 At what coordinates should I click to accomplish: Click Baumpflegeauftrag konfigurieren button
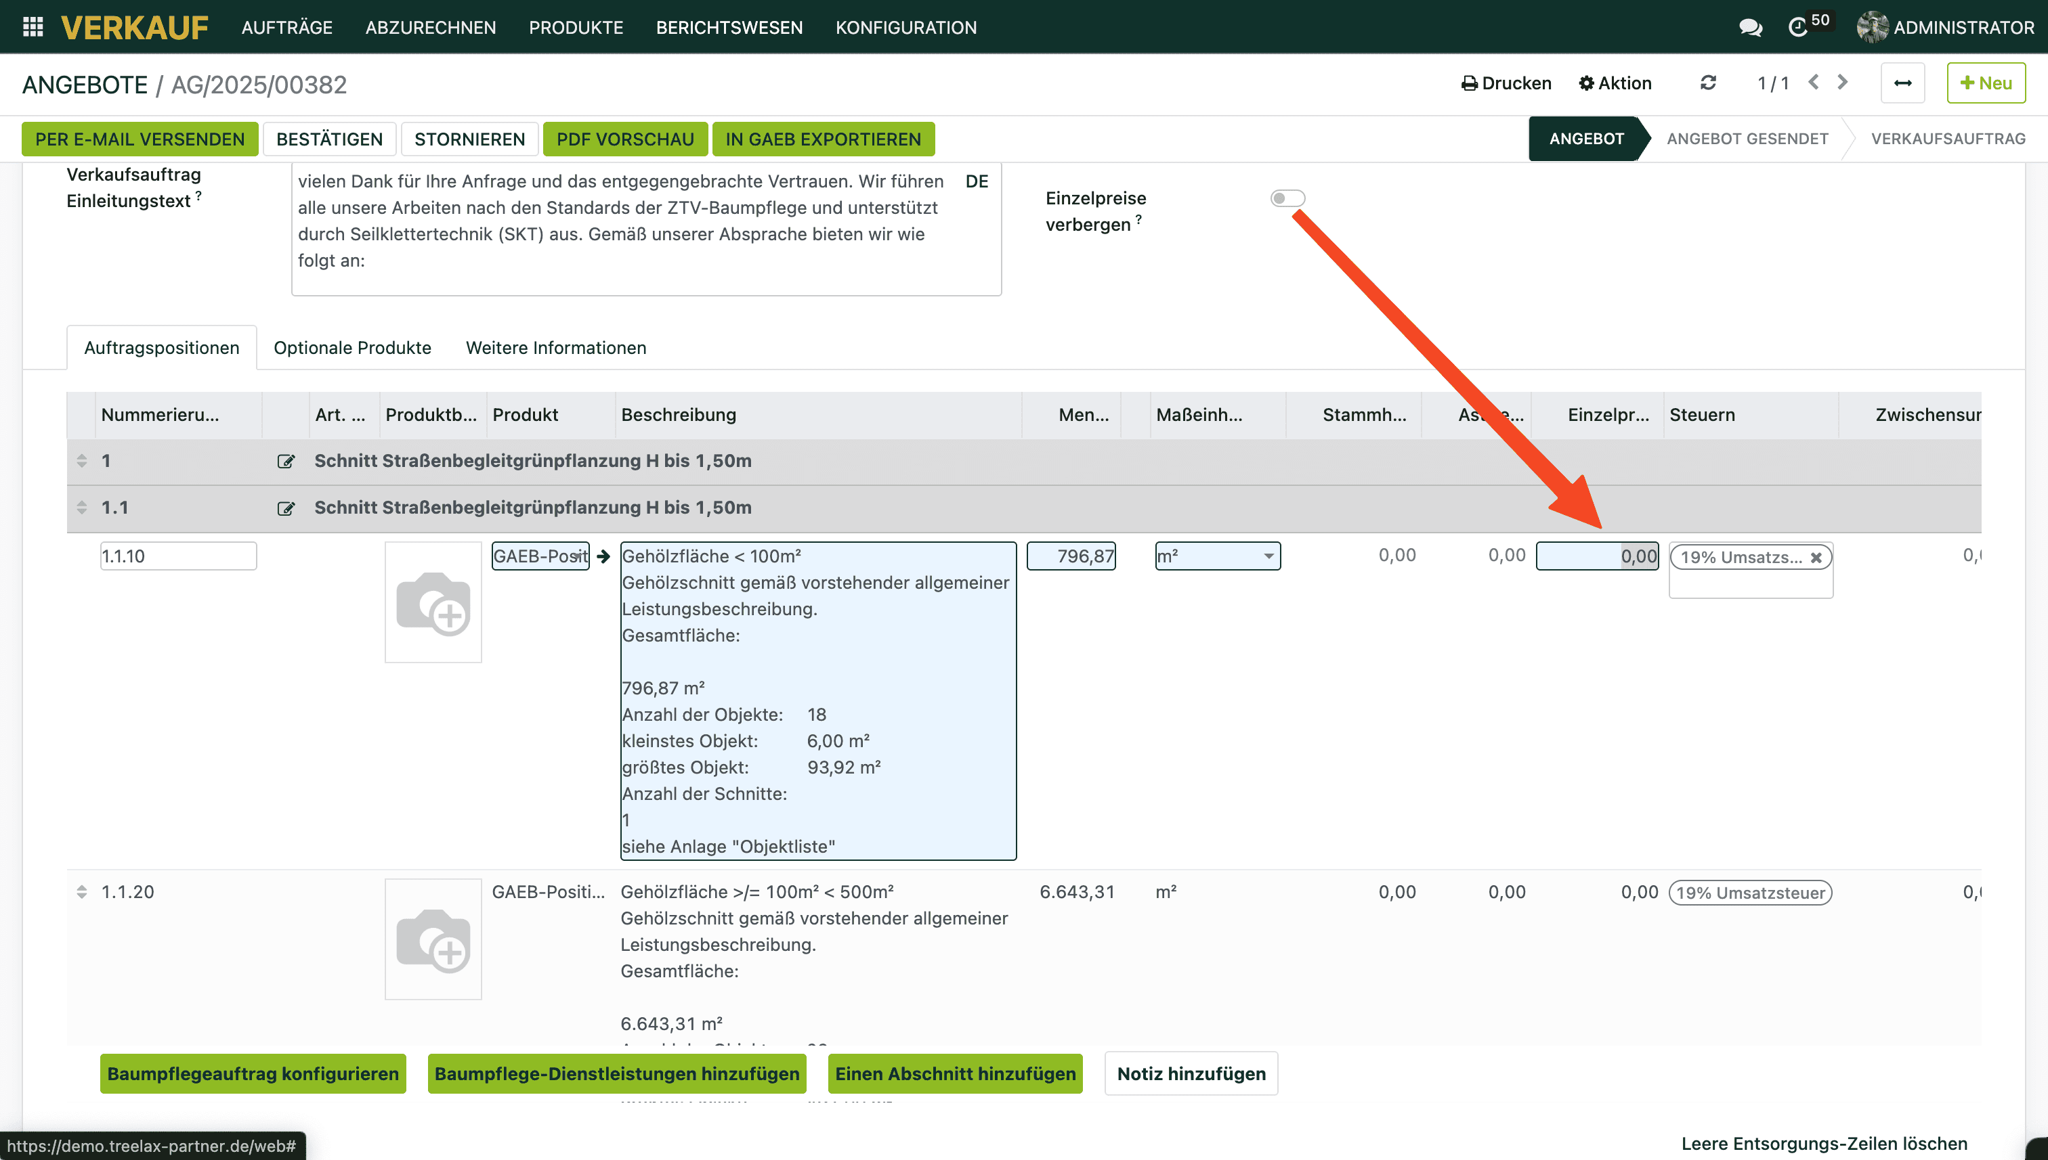pyautogui.click(x=253, y=1073)
